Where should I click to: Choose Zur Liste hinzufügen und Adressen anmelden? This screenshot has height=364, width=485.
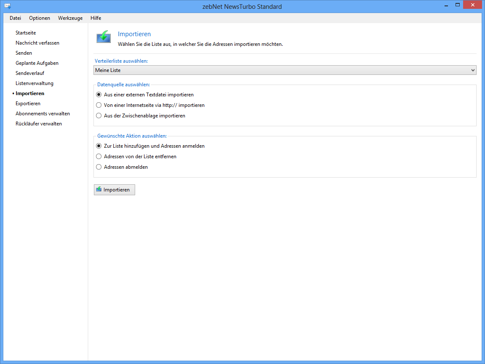pyautogui.click(x=150, y=146)
